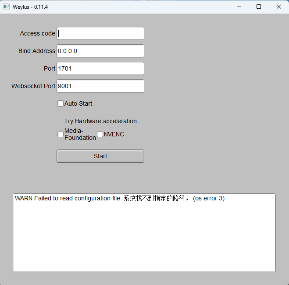Click the Websocket Port label
The height and width of the screenshot is (285, 289).
pos(33,86)
